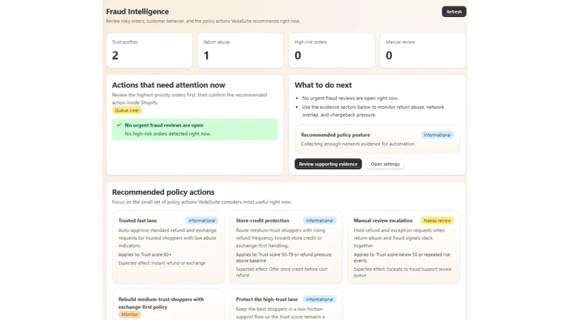The image size is (570, 320).
Task: Open settings button
Action: click(x=385, y=164)
